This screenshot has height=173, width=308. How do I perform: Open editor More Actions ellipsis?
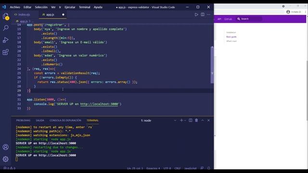pos(208,14)
